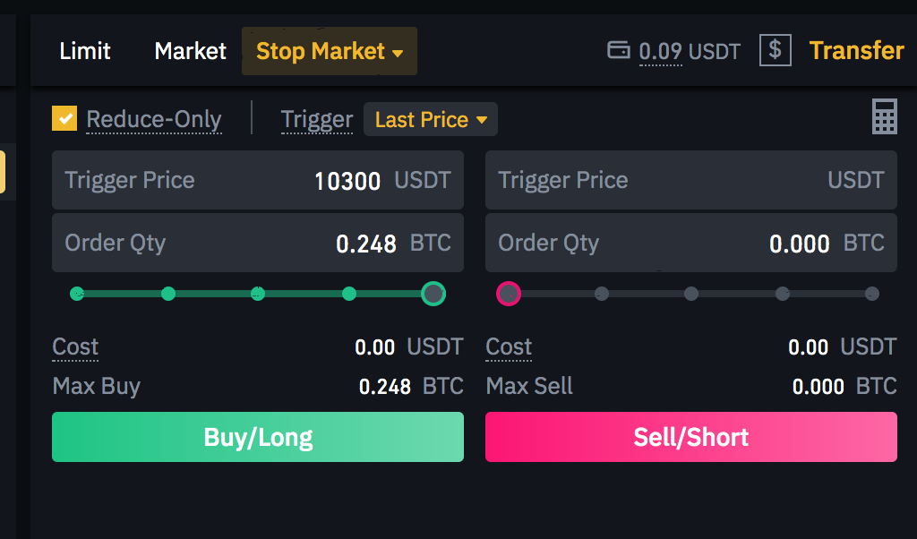917x539 pixels.
Task: Click the sell-side Order Qty field
Action: click(x=691, y=243)
